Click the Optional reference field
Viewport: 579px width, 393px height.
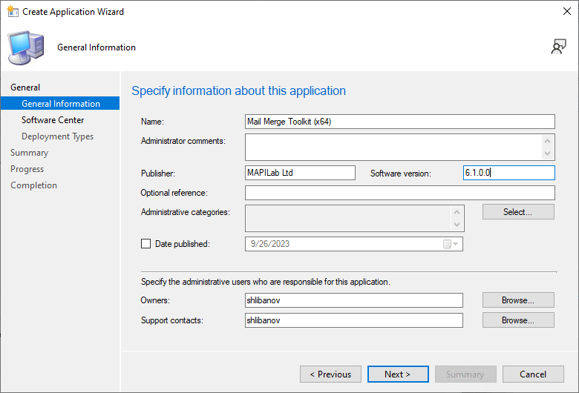pyautogui.click(x=399, y=193)
